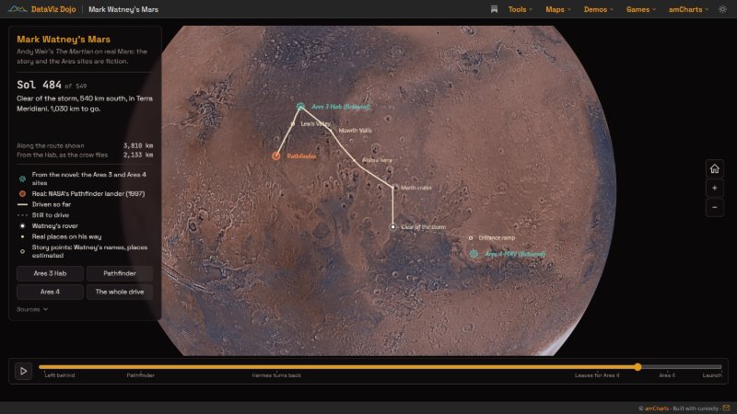Jump to 'Launch' timeline marker
The width and height of the screenshot is (737, 414).
(712, 375)
